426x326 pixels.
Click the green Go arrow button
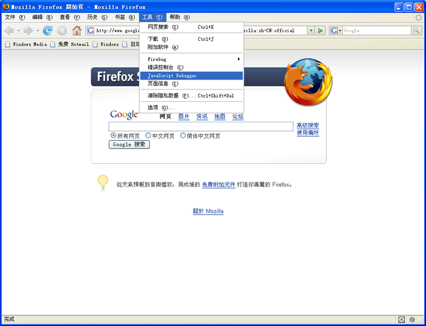[x=320, y=30]
